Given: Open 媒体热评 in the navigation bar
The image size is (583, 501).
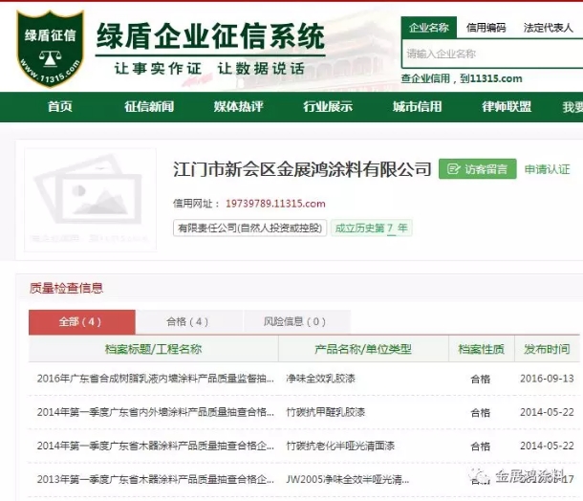Looking at the screenshot, I should click(x=238, y=107).
